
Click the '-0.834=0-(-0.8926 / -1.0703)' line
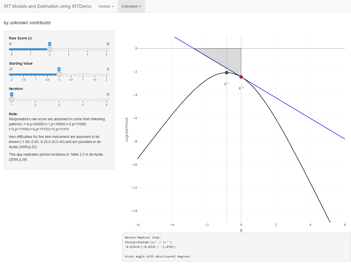click(x=150, y=247)
